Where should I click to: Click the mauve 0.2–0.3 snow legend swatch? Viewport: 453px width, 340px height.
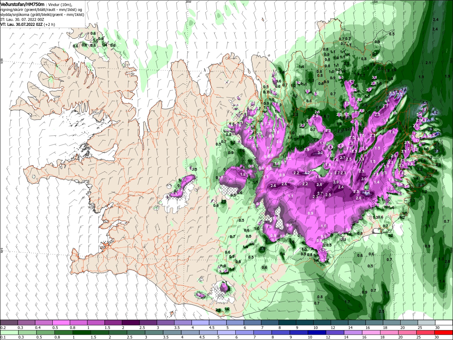[9, 323]
